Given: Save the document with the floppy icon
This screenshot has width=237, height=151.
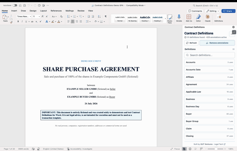Looking at the screenshot, I should coord(24,6).
